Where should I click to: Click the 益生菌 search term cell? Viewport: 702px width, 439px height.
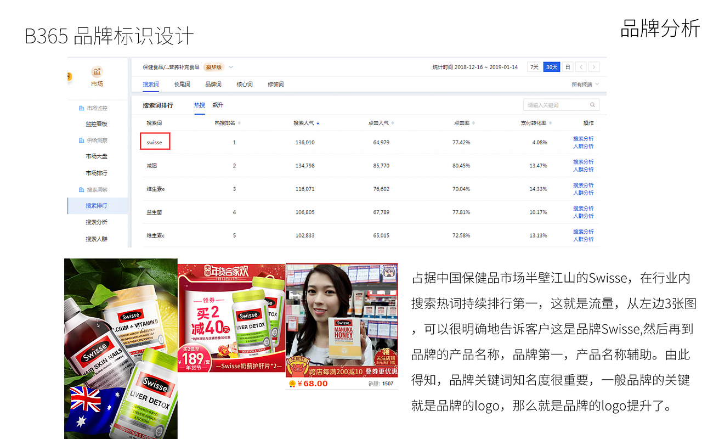pos(154,212)
